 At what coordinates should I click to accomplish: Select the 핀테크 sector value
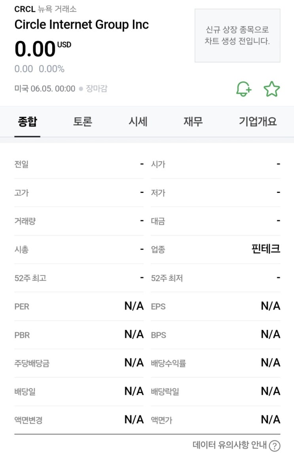266,249
